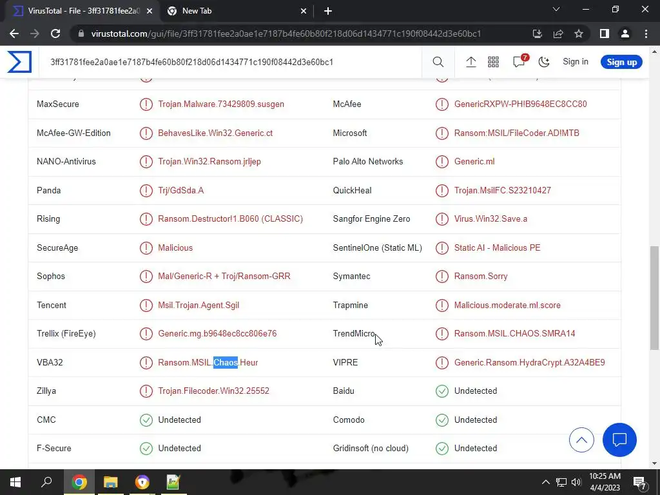
Task: Click Mal/Generic-R + Troj/Ransom-GRR text
Action: click(224, 276)
